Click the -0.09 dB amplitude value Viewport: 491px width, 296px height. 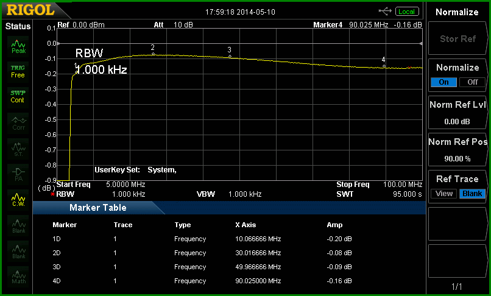[339, 267]
